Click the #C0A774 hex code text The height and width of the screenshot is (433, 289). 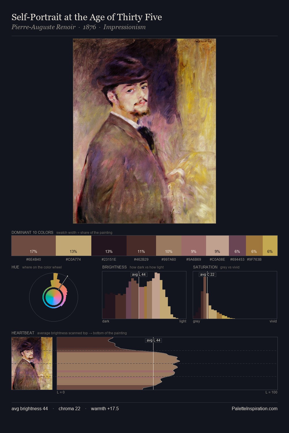[73, 260]
